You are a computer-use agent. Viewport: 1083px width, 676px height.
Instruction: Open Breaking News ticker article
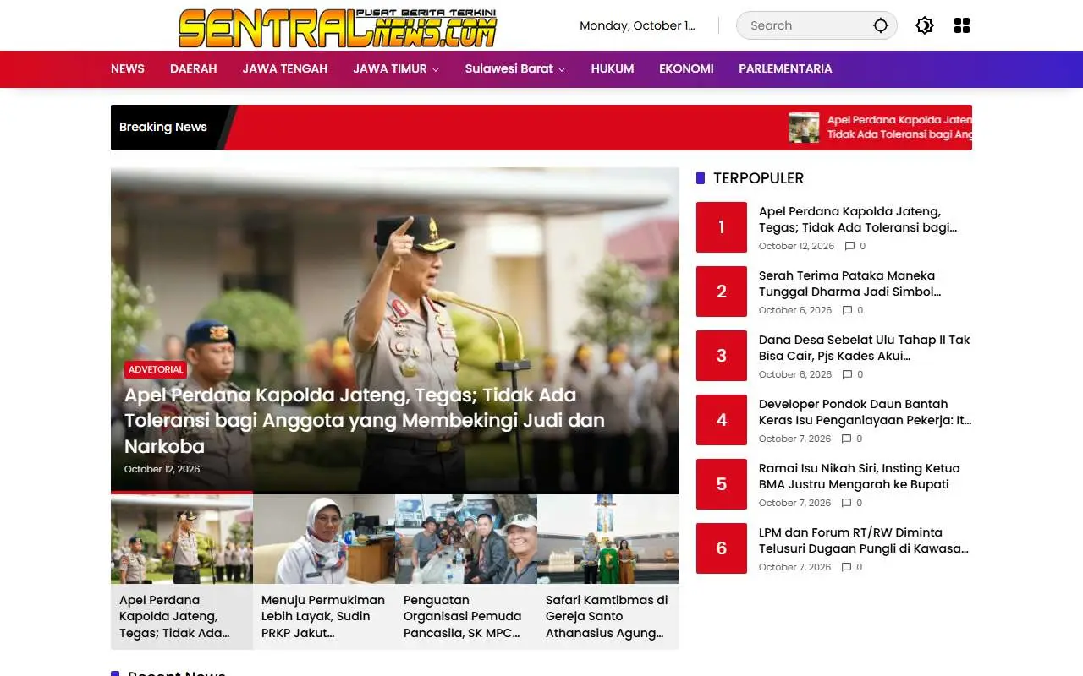click(x=899, y=128)
